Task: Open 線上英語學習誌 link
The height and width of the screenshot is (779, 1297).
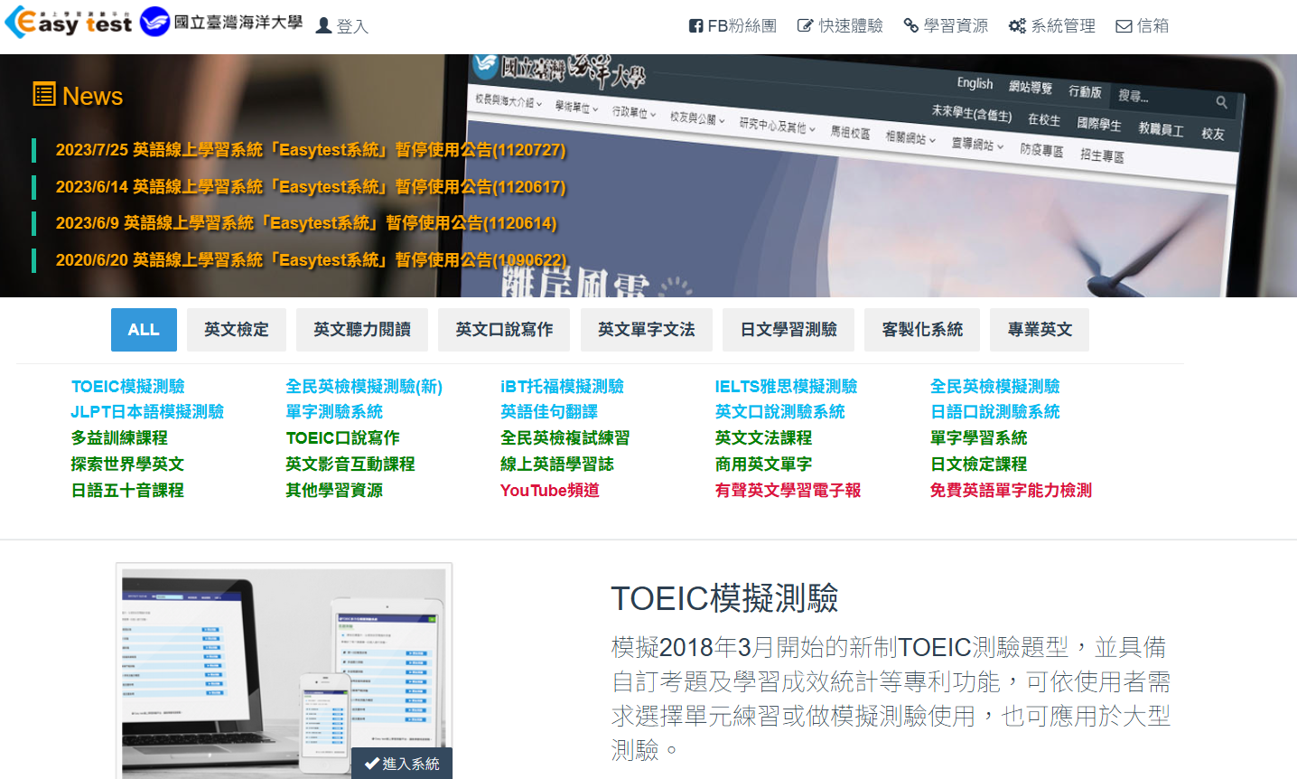Action: [x=557, y=465]
